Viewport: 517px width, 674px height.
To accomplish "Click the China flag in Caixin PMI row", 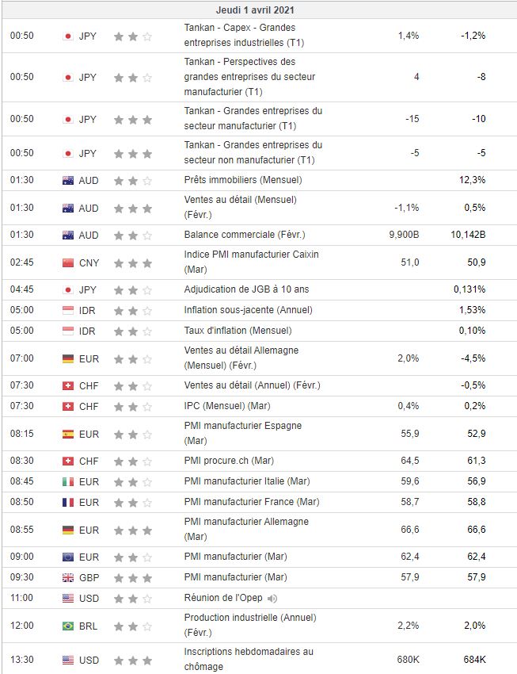I will click(x=68, y=262).
